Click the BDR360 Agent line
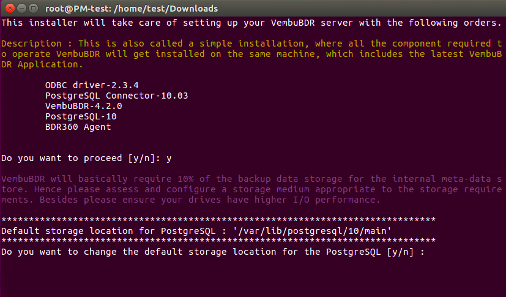Image resolution: width=506 pixels, height=297 pixels. 78,127
